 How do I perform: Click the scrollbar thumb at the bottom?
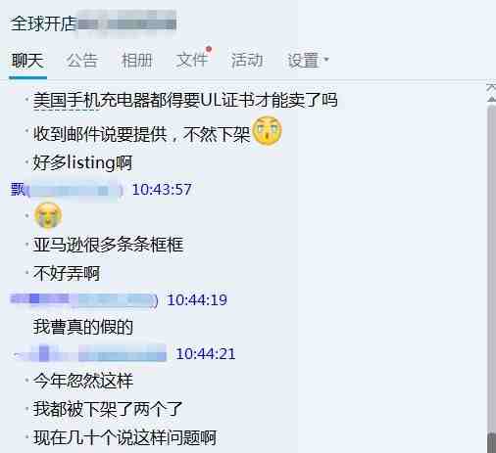[491, 443]
